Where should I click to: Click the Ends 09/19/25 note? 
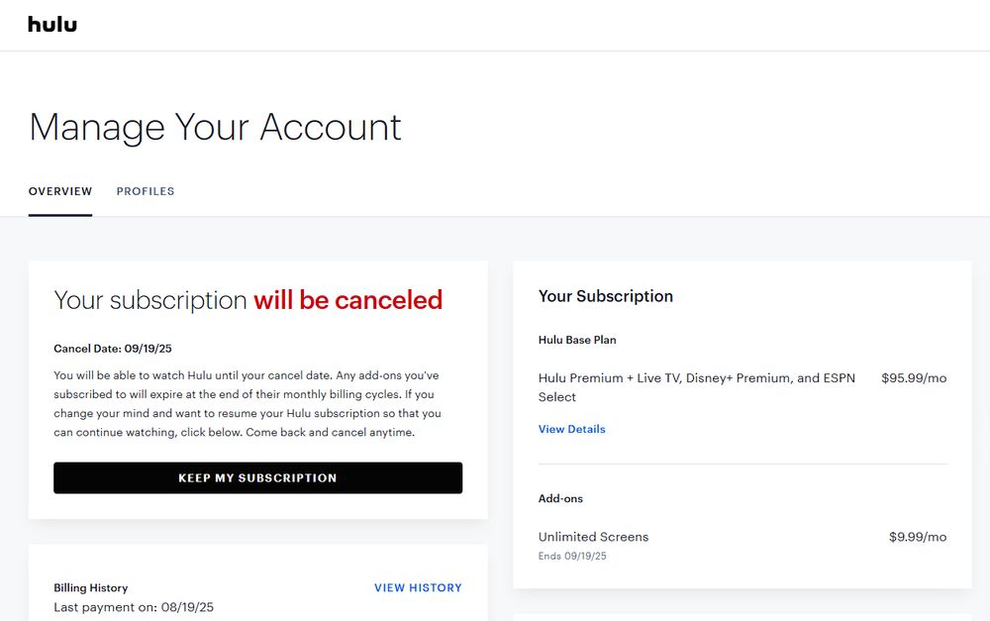[572, 556]
